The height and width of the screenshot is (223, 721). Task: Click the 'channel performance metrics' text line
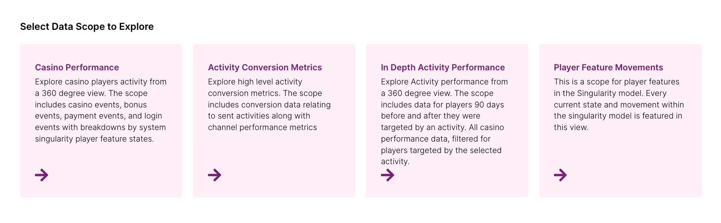tap(262, 127)
